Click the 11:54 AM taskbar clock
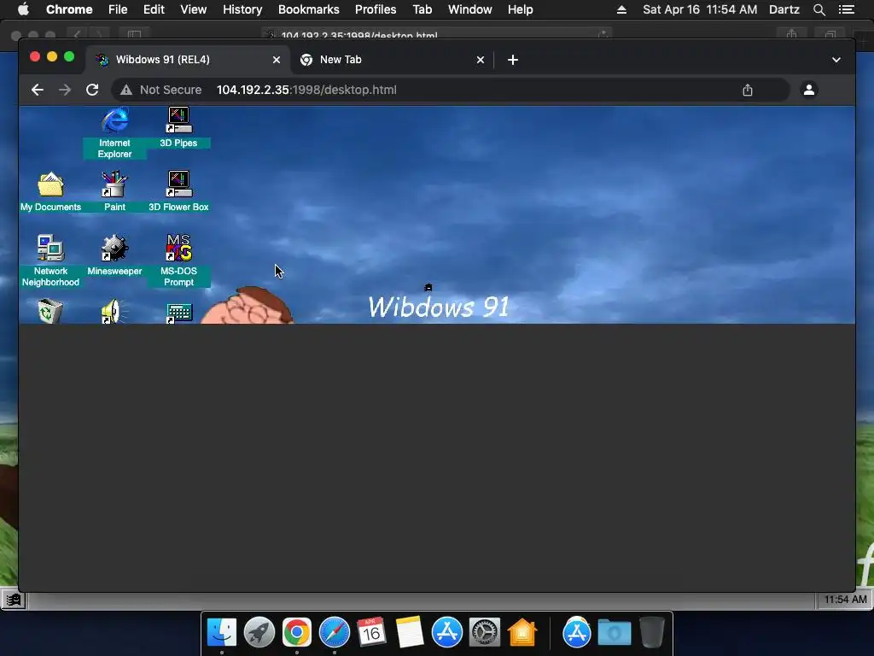Image resolution: width=874 pixels, height=656 pixels. coord(845,600)
